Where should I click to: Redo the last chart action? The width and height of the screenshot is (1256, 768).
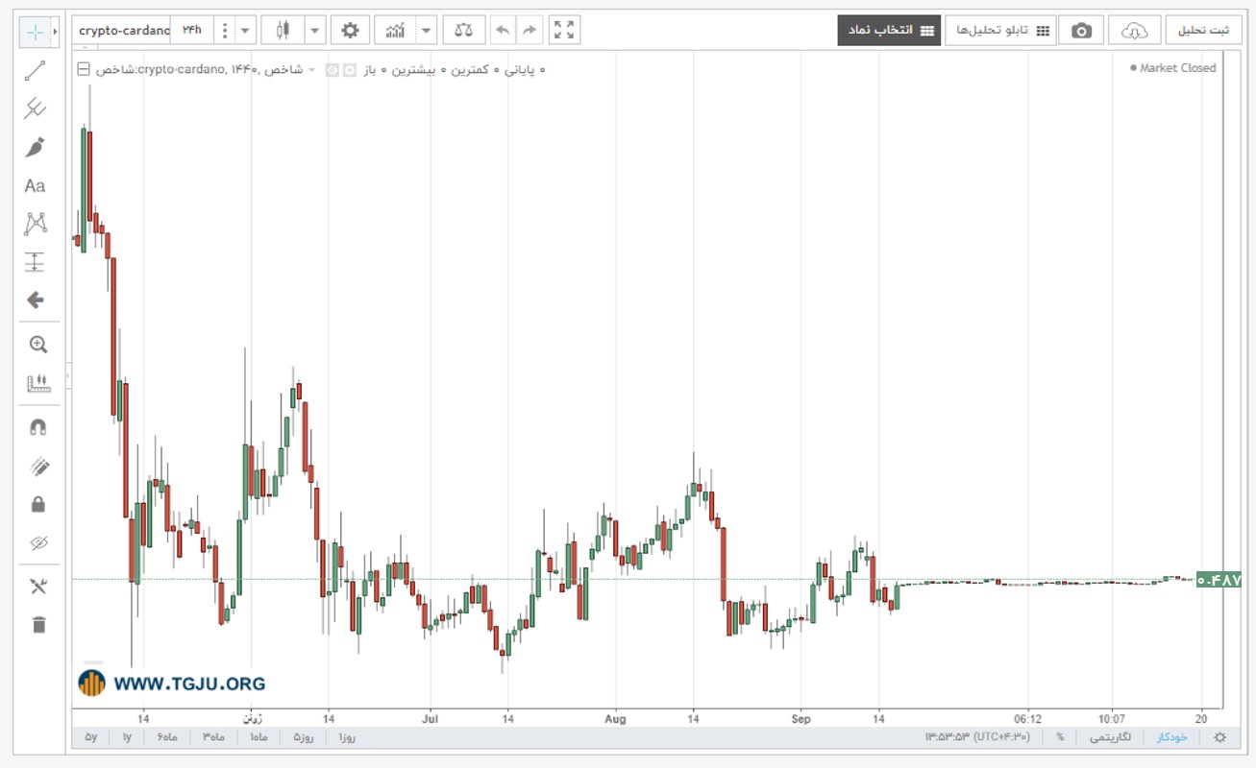point(529,31)
